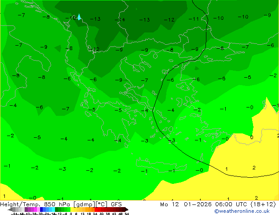Click the cyan cold-spot marker near -10

(x=79, y=17)
